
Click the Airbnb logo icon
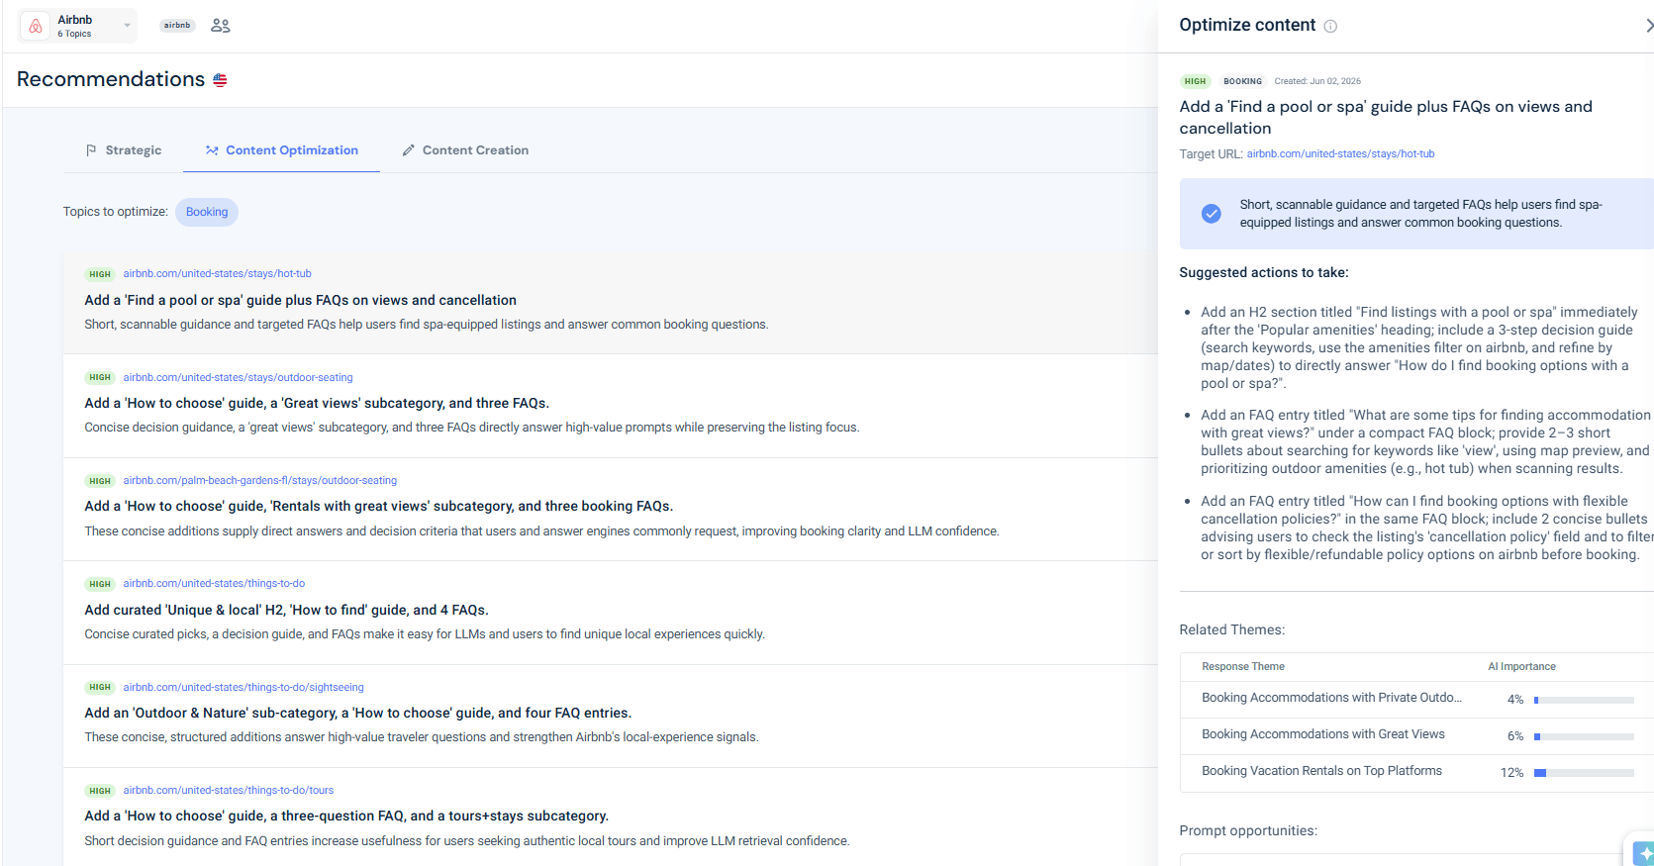[x=35, y=26]
